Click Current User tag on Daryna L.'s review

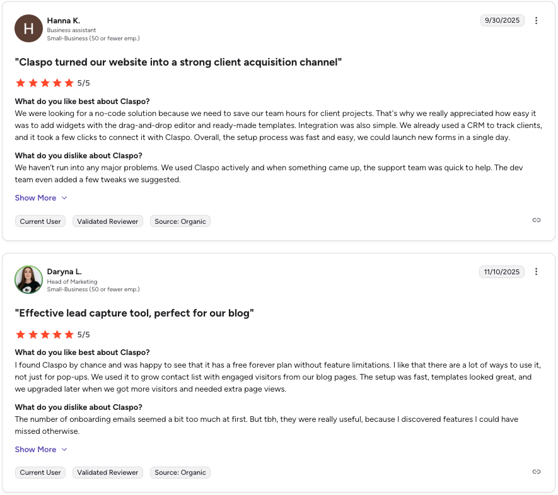[x=40, y=472]
